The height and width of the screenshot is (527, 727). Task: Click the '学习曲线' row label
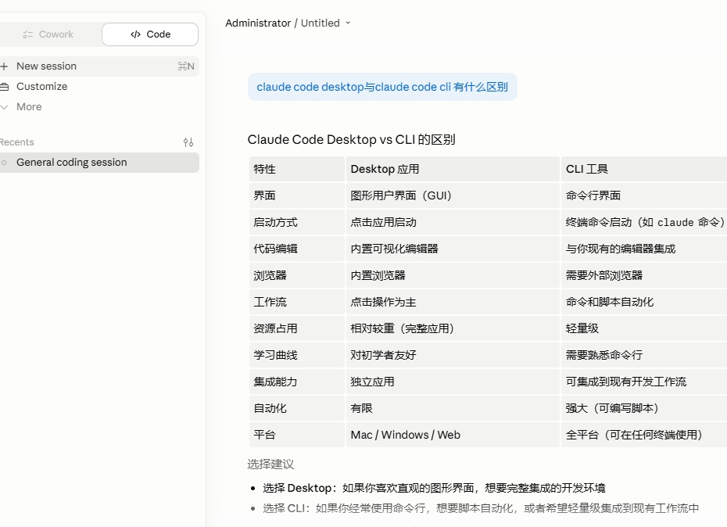pos(297,355)
